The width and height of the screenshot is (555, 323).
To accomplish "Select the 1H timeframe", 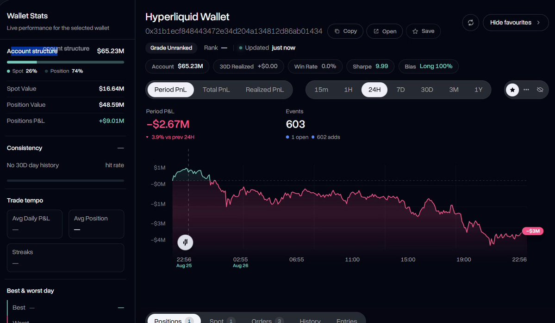I will coord(348,90).
